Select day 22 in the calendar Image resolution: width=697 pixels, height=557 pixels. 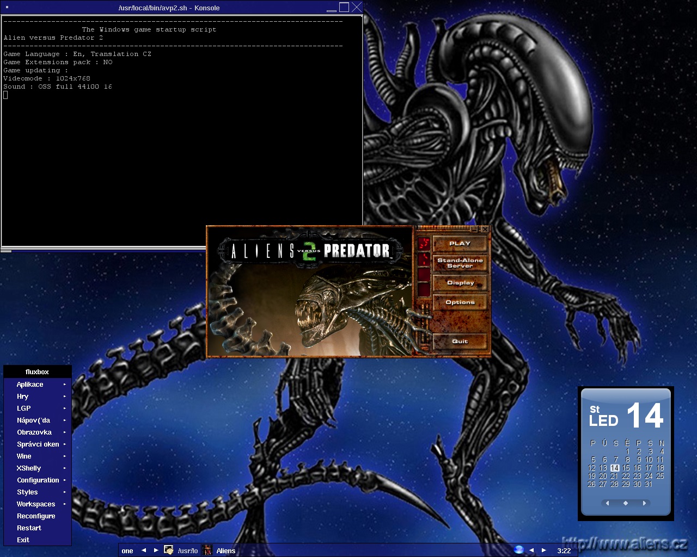626,476
